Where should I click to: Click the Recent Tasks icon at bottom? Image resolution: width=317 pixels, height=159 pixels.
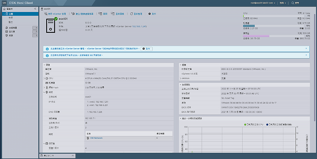coord(41,155)
